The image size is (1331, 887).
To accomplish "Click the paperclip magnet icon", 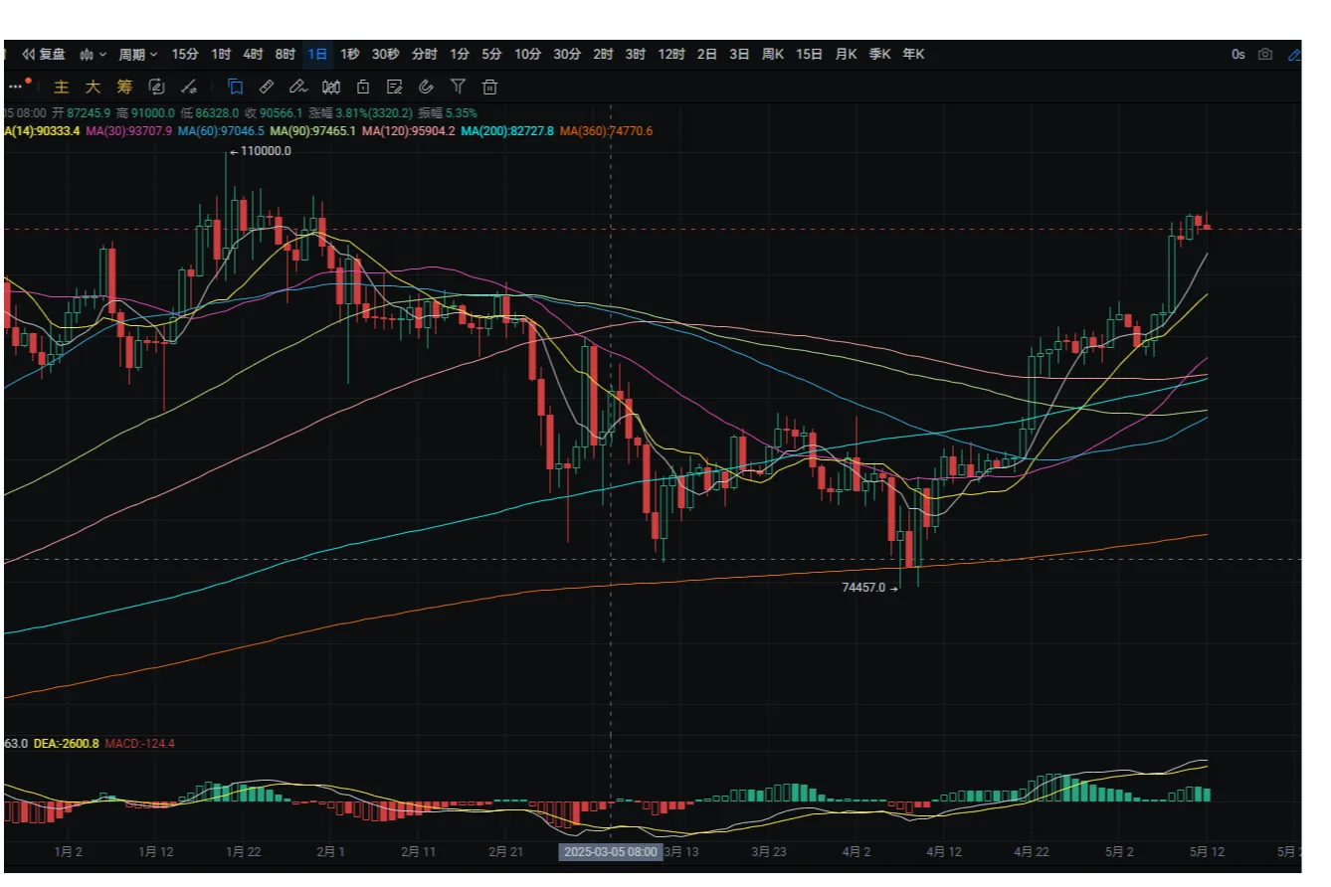I will pos(427,87).
